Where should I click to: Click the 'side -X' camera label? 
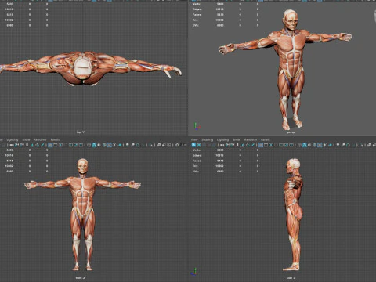click(x=291, y=278)
